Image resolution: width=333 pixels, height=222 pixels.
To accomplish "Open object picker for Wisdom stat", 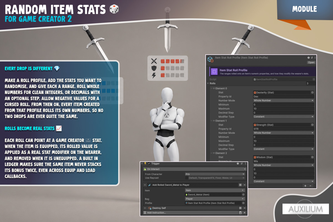I will 312,157.
